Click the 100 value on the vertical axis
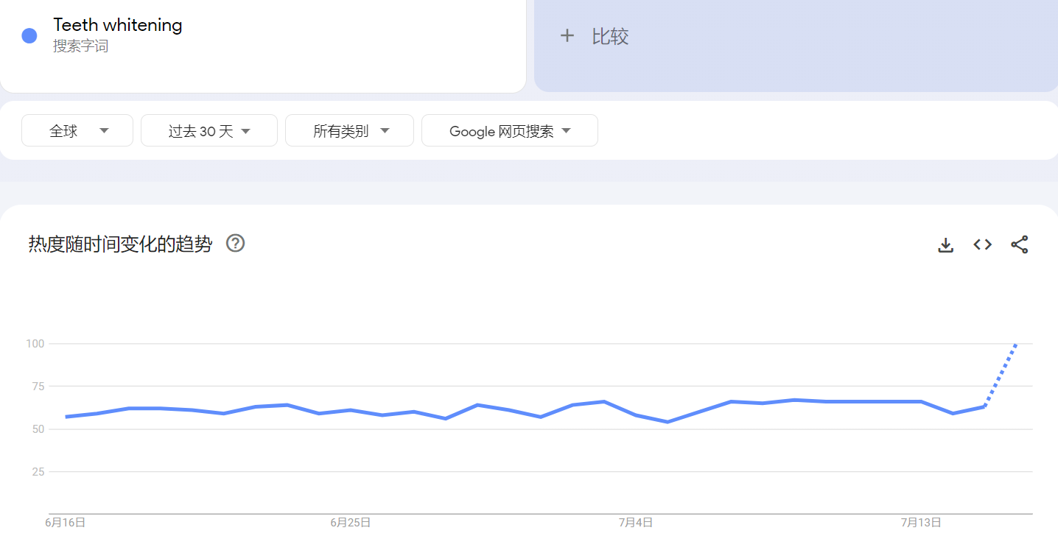This screenshot has width=1058, height=536. 35,344
